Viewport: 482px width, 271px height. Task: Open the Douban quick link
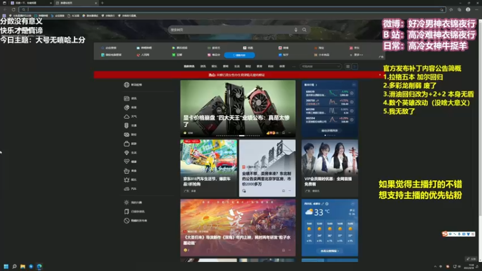click(x=177, y=55)
